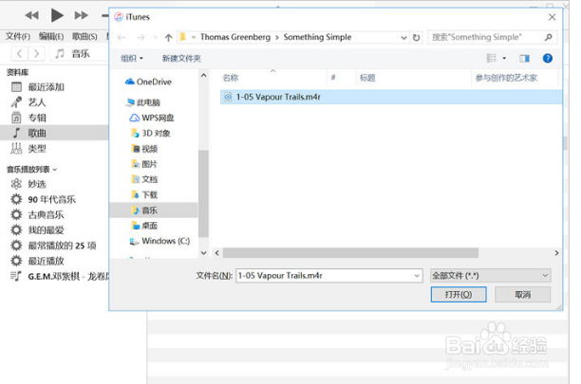Screen dimensions: 581x384
Task: Open the 文件(F) menu in iTunes
Action: click(18, 36)
